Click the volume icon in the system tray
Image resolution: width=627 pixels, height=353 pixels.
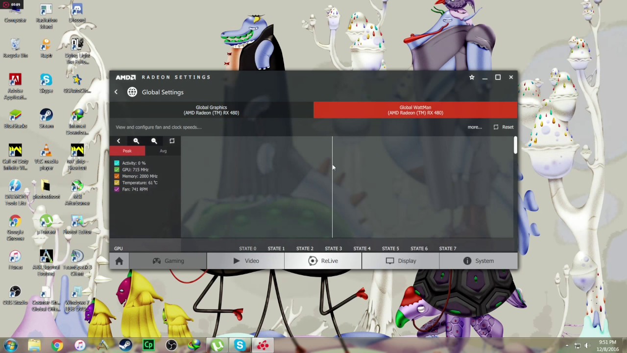pyautogui.click(x=587, y=346)
